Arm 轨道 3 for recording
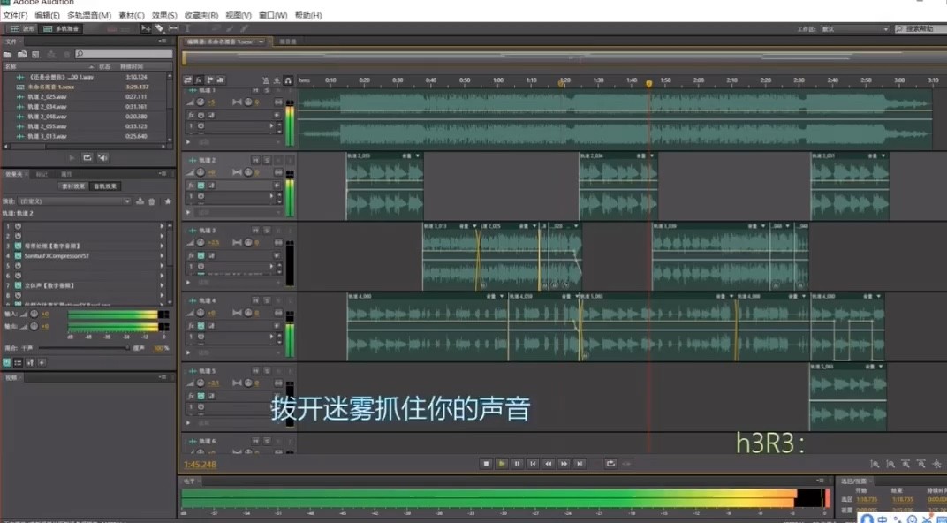Viewport: 947px width, 523px height. [x=278, y=230]
